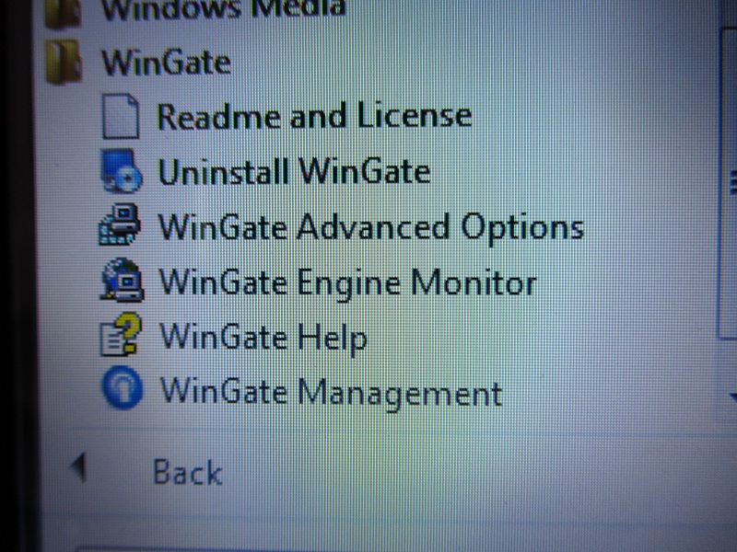Open the WinGate Help text entry
Image resolution: width=737 pixels, height=552 pixels.
point(263,338)
